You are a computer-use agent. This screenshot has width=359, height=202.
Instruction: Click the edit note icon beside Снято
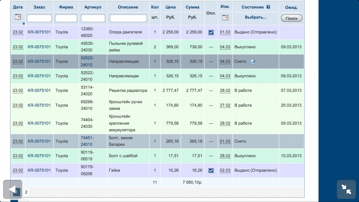[x=253, y=62]
